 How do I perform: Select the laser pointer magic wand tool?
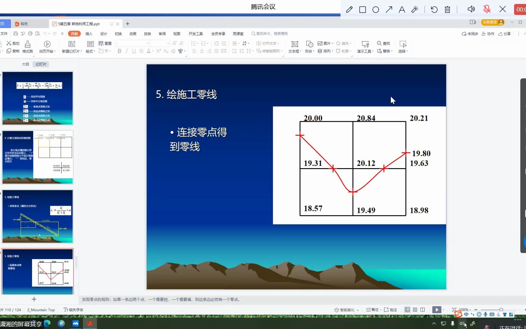415,9
